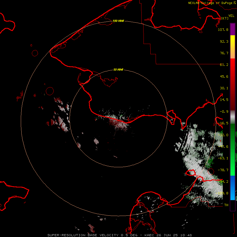Click the -94.2 velocity scale value
The width and height of the screenshot is (237, 237).
click(223, 182)
